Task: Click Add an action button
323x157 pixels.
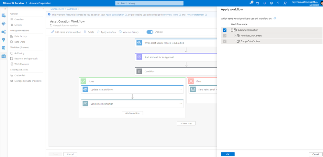Action: click(132, 113)
